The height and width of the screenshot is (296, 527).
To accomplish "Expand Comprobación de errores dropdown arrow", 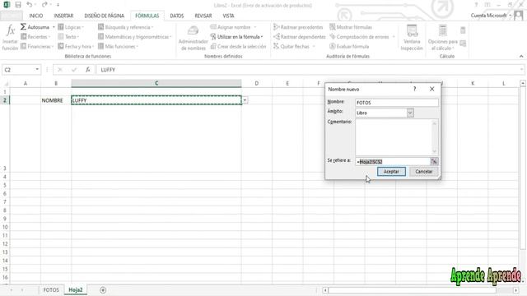I will click(x=394, y=36).
